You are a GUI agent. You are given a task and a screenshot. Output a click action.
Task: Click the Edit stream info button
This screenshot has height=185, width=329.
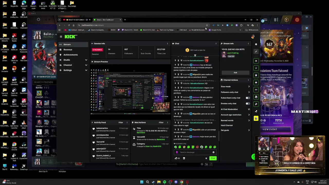(x=235, y=73)
